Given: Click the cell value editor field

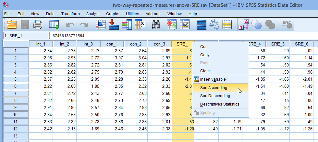Looking at the screenshot, I should [183, 36].
